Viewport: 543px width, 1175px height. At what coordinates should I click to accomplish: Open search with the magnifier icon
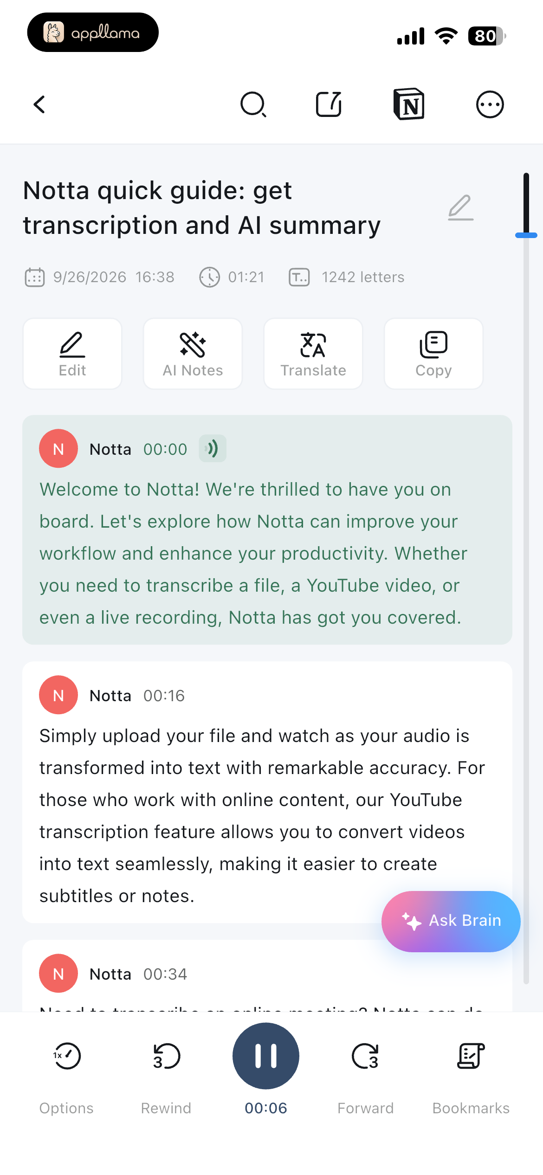tap(253, 104)
